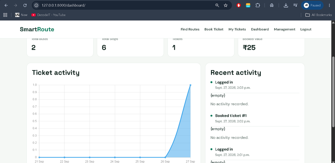Click the ₹25 booked value figure
This screenshot has height=163, width=335.
click(x=249, y=48)
